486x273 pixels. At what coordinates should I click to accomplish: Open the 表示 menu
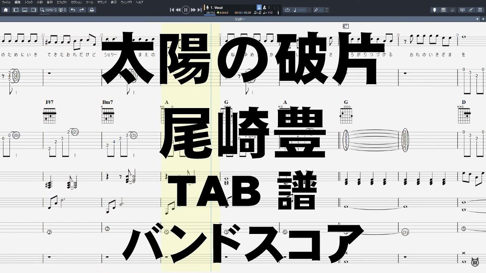coord(114,2)
